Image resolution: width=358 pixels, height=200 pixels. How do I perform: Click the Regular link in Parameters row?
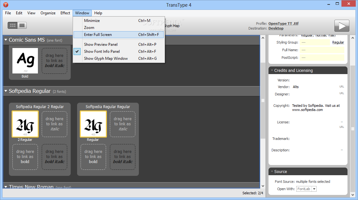click(307, 35)
